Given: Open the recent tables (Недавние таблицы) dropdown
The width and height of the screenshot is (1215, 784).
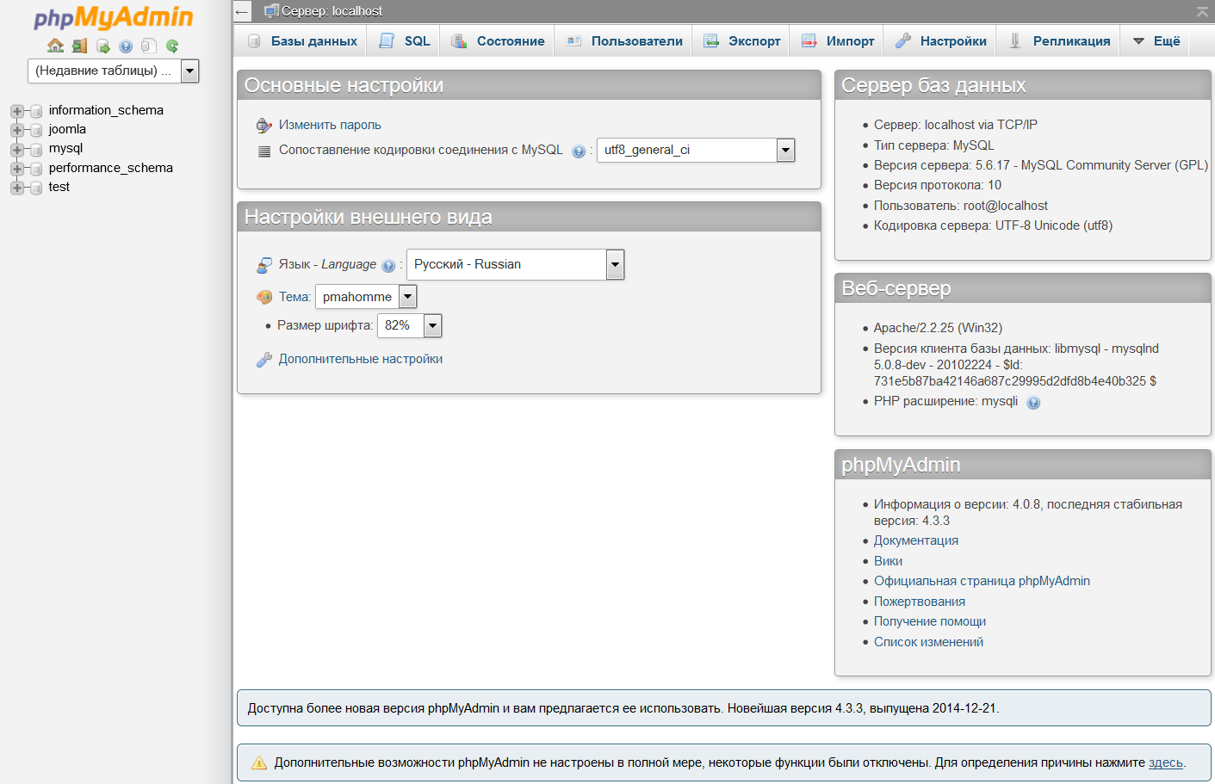Looking at the screenshot, I should click(114, 71).
